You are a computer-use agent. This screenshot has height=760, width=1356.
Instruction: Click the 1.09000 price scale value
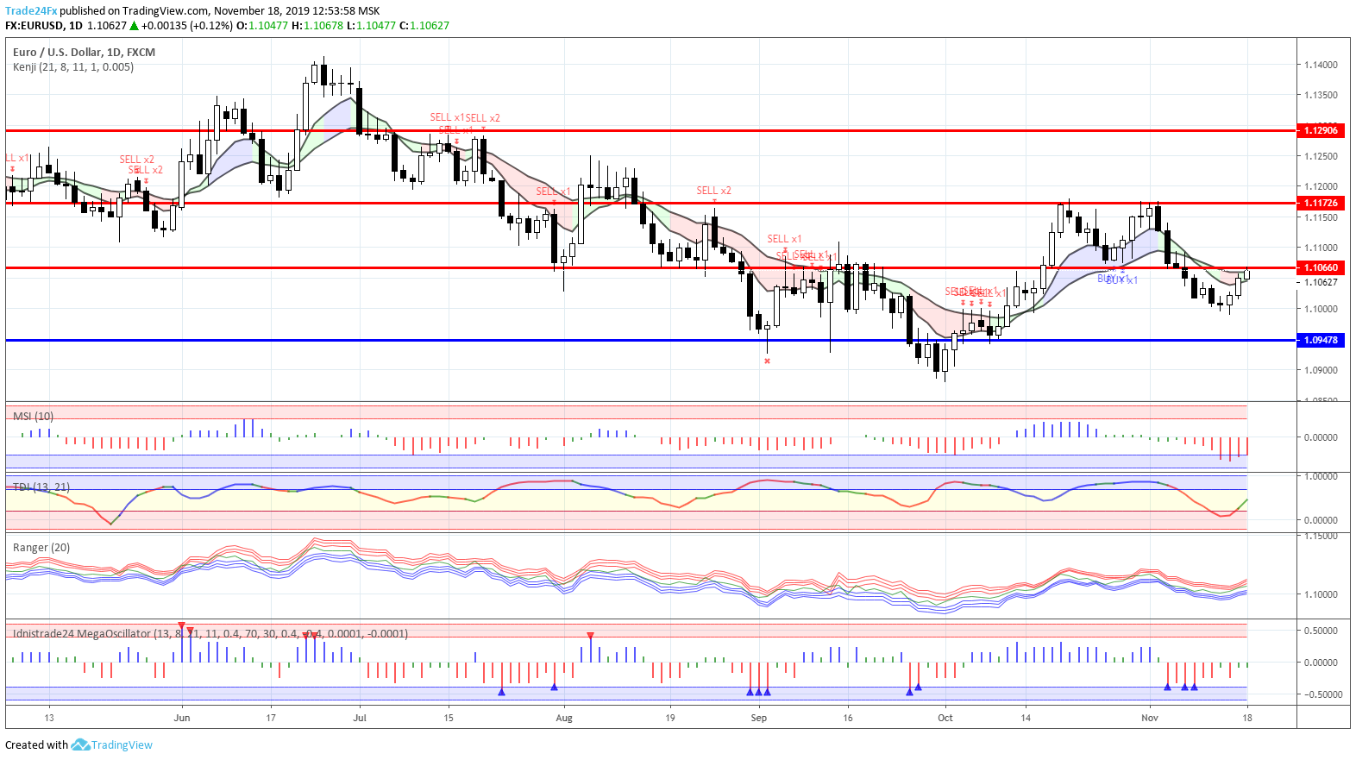(1321, 370)
